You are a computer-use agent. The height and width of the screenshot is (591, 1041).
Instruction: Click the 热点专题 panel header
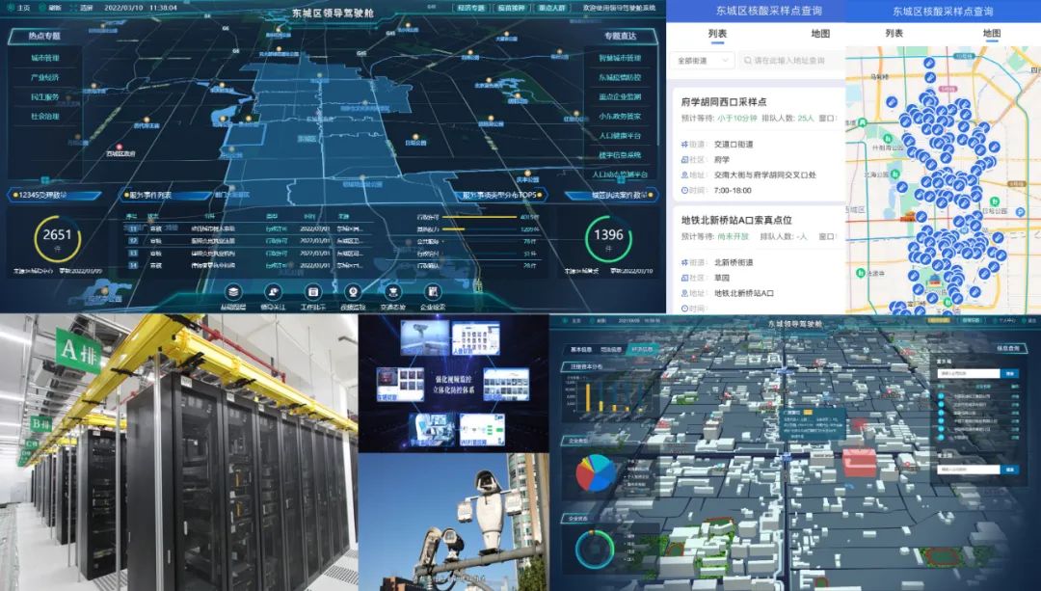44,36
